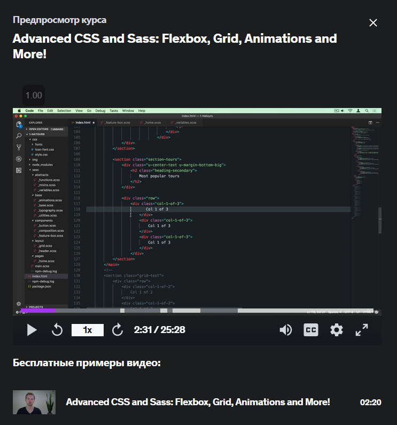Open the Extensions icon in the activity bar
The width and height of the screenshot is (397, 425).
[19, 170]
